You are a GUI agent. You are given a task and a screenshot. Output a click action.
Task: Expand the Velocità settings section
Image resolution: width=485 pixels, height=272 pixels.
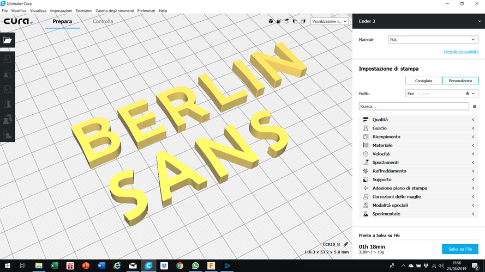418,154
